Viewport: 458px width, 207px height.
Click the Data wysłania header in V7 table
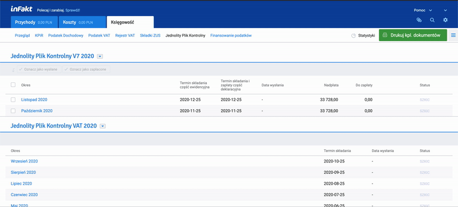(273, 85)
